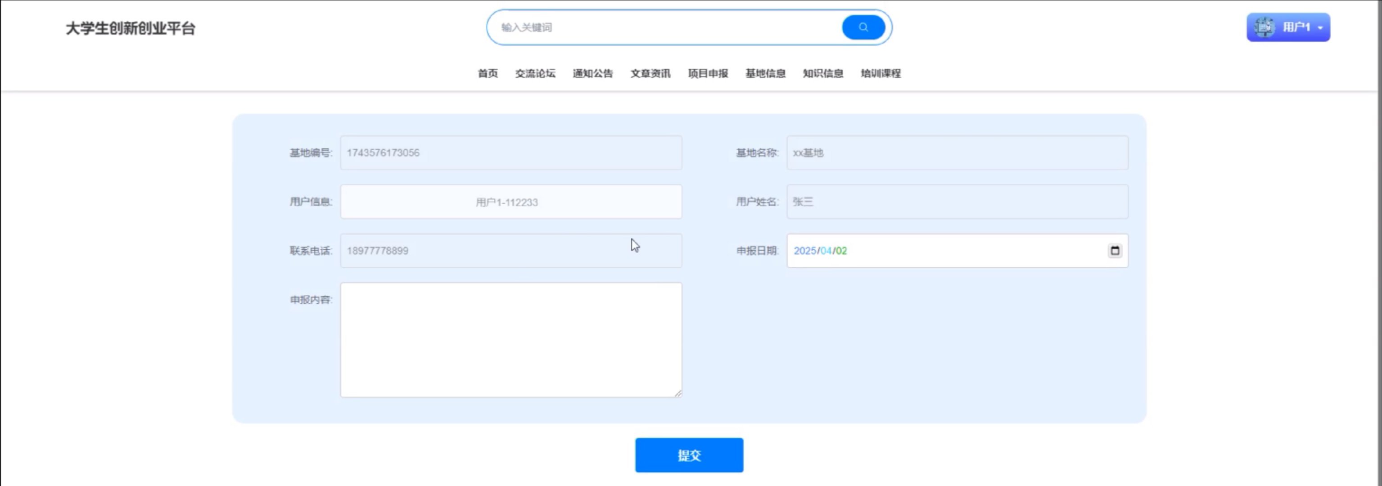
Task: Grab the textarea resize handle
Action: click(678, 393)
